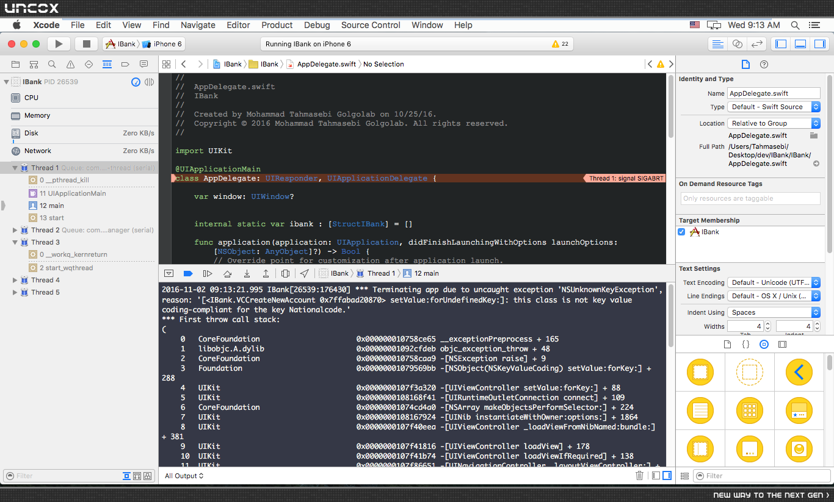Open the File Template library tab

pos(727,345)
